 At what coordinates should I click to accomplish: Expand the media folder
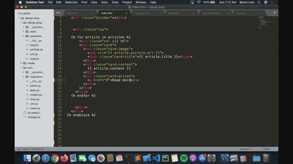(22, 63)
